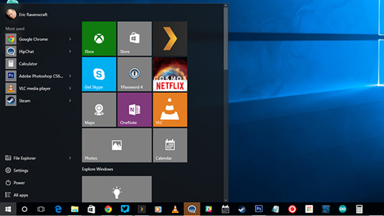Open the Netflix Cosmos tile
This screenshot has width=384, height=216.
pyautogui.click(x=170, y=74)
